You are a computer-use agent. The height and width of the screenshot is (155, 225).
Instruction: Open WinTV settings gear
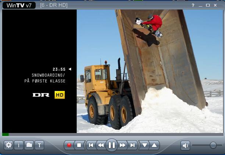click(x=8, y=145)
